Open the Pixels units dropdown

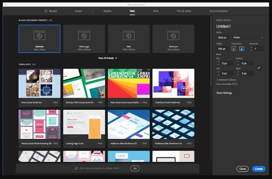(248, 37)
